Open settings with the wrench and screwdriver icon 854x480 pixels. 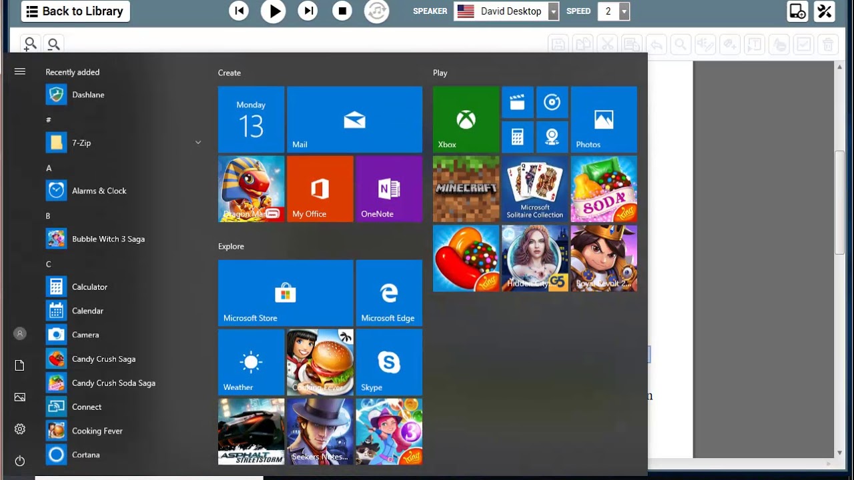point(824,11)
